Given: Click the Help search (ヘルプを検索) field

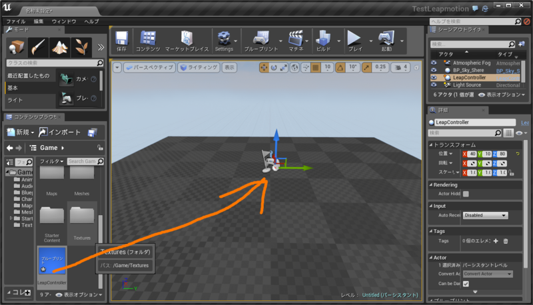Looking at the screenshot, I should pyautogui.click(x=476, y=21).
